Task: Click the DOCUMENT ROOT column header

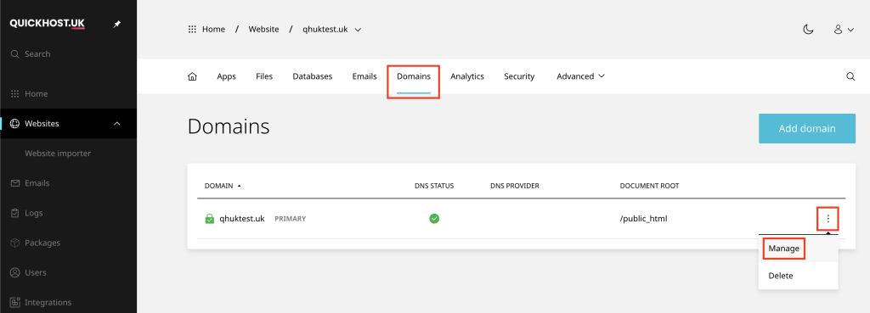Action: tap(649, 186)
